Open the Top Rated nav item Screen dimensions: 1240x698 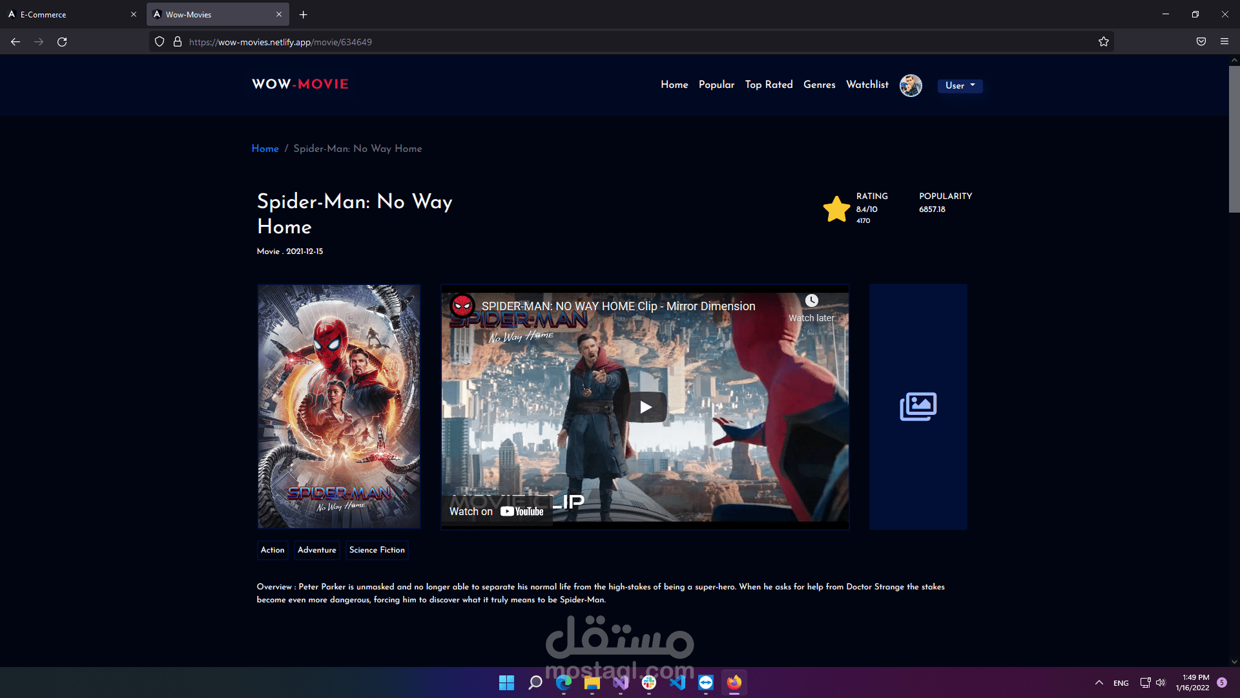769,85
